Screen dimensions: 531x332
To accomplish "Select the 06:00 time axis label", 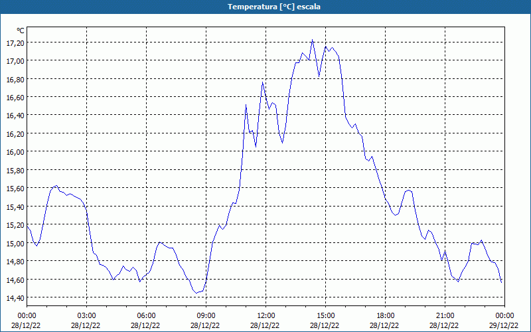I will pyautogui.click(x=146, y=316).
